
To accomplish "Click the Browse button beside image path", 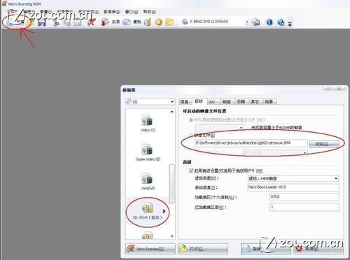I will (x=324, y=144).
